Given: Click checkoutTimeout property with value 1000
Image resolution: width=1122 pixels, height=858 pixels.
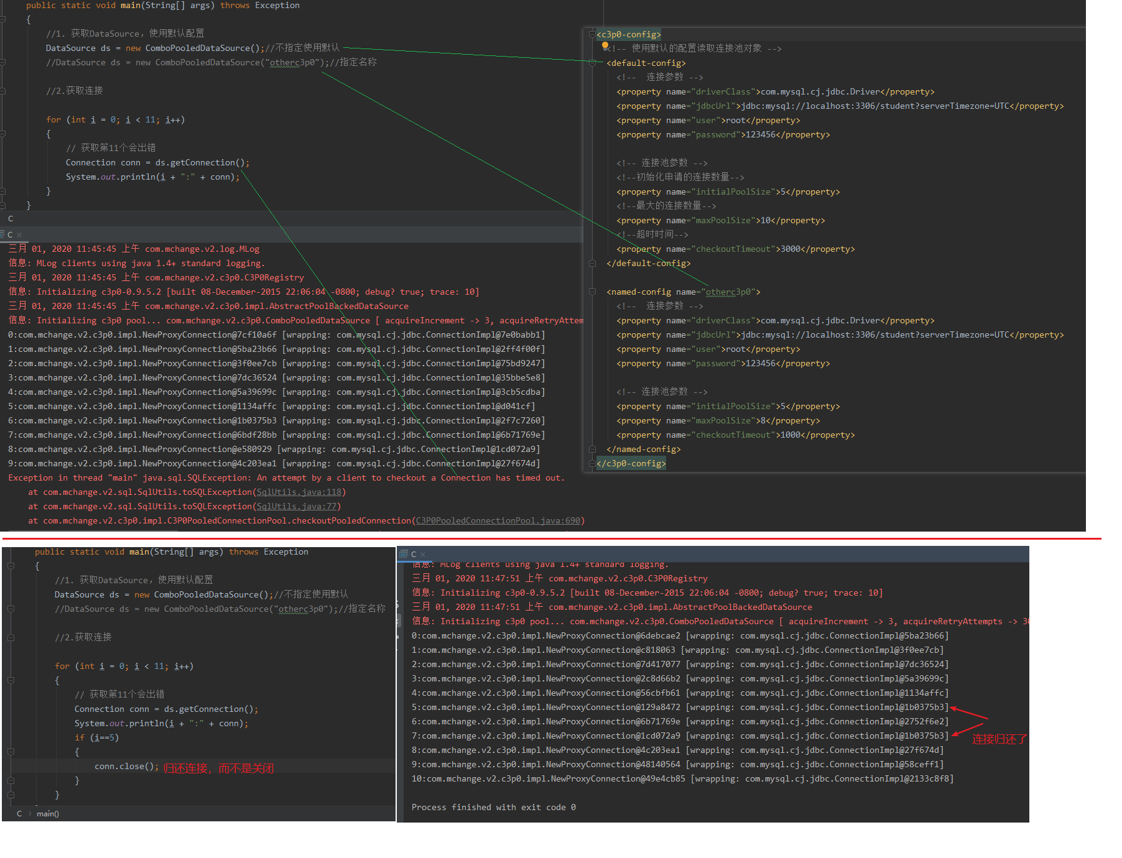Looking at the screenshot, I should (736, 435).
